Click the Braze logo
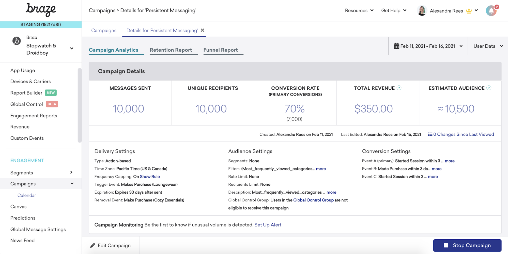 coord(41,10)
